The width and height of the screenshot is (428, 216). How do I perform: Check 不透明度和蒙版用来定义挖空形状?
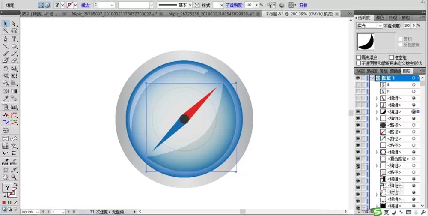[359, 63]
